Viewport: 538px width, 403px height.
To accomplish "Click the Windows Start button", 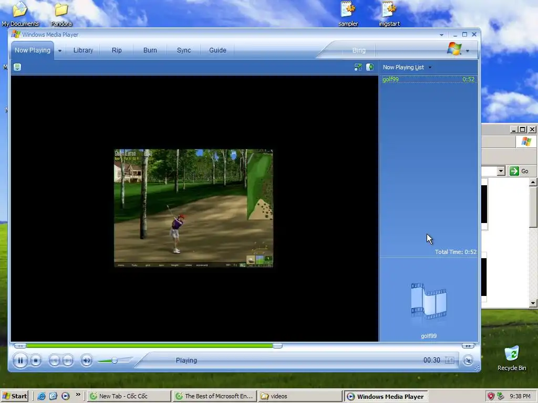I will pyautogui.click(x=14, y=396).
